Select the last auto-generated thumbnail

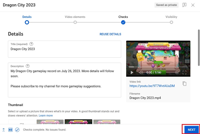pyautogui.click(x=107, y=122)
